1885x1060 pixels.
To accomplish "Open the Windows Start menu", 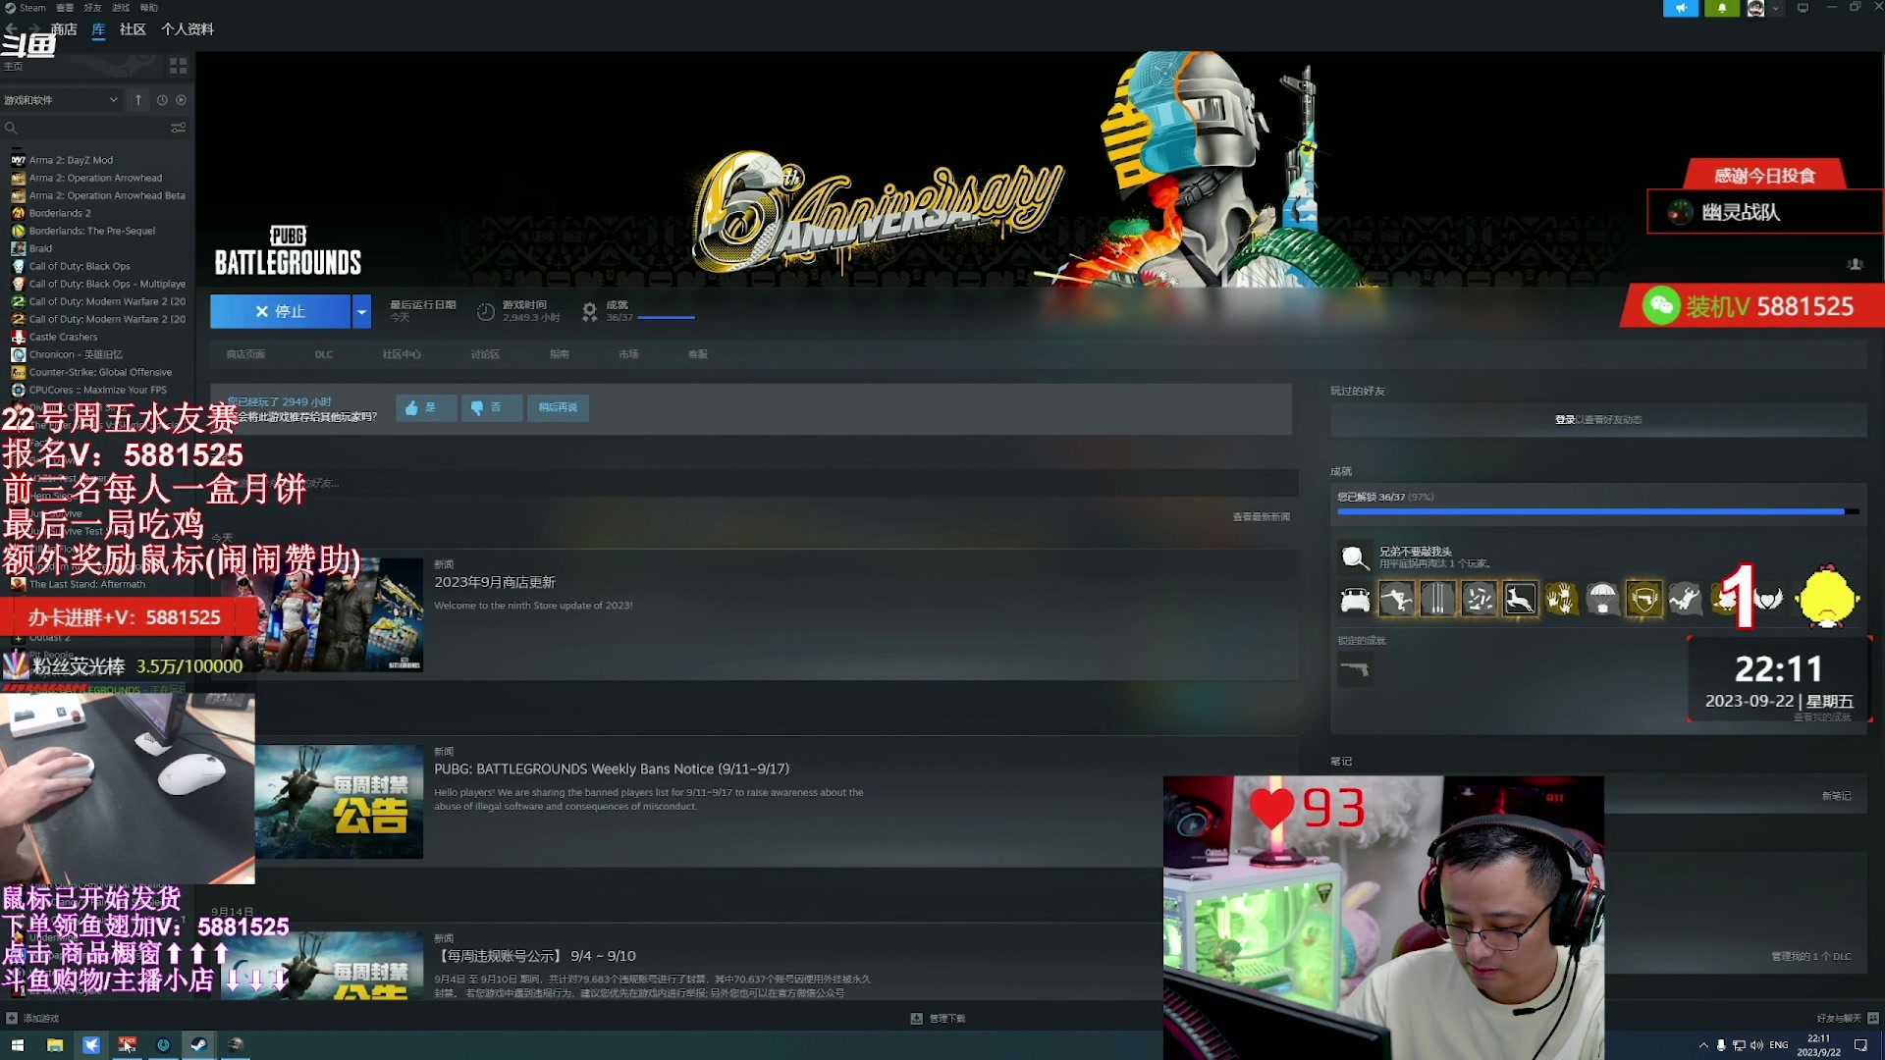I will pyautogui.click(x=17, y=1045).
